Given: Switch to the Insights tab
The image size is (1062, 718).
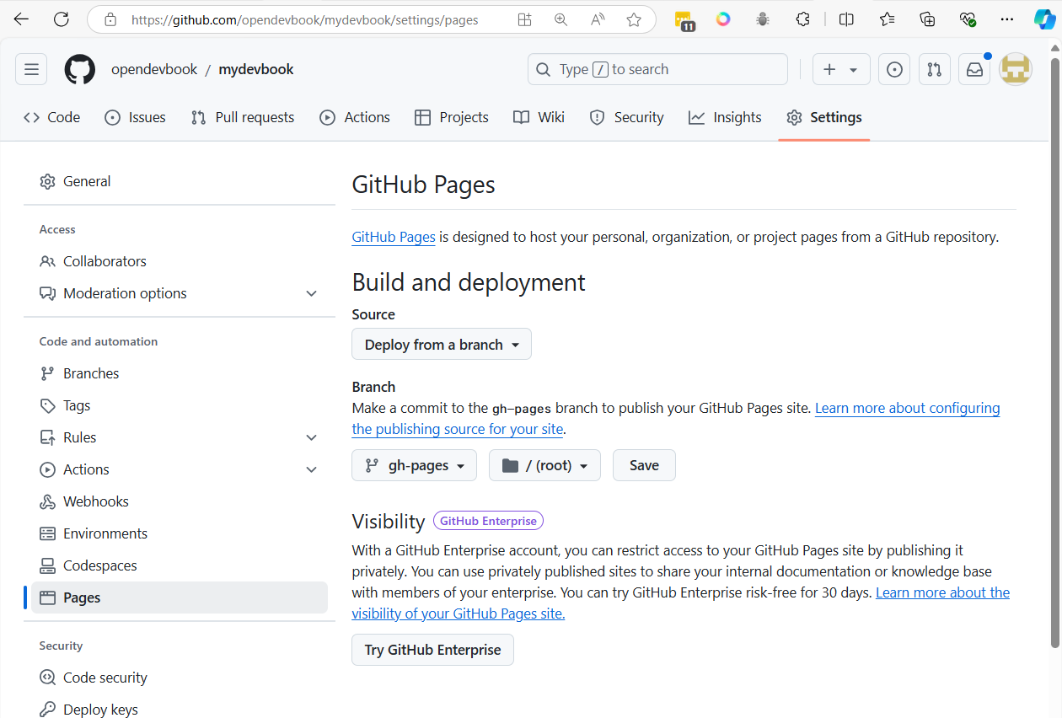Looking at the screenshot, I should (x=725, y=117).
